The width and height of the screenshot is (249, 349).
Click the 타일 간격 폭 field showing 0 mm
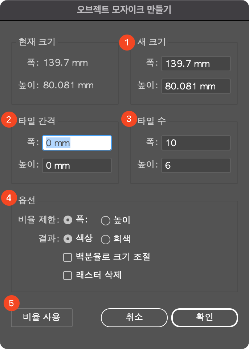(77, 143)
